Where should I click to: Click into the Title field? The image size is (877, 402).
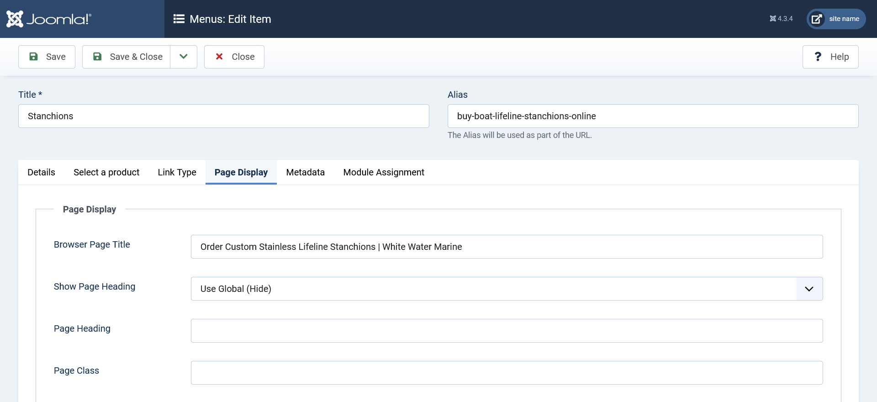(223, 116)
